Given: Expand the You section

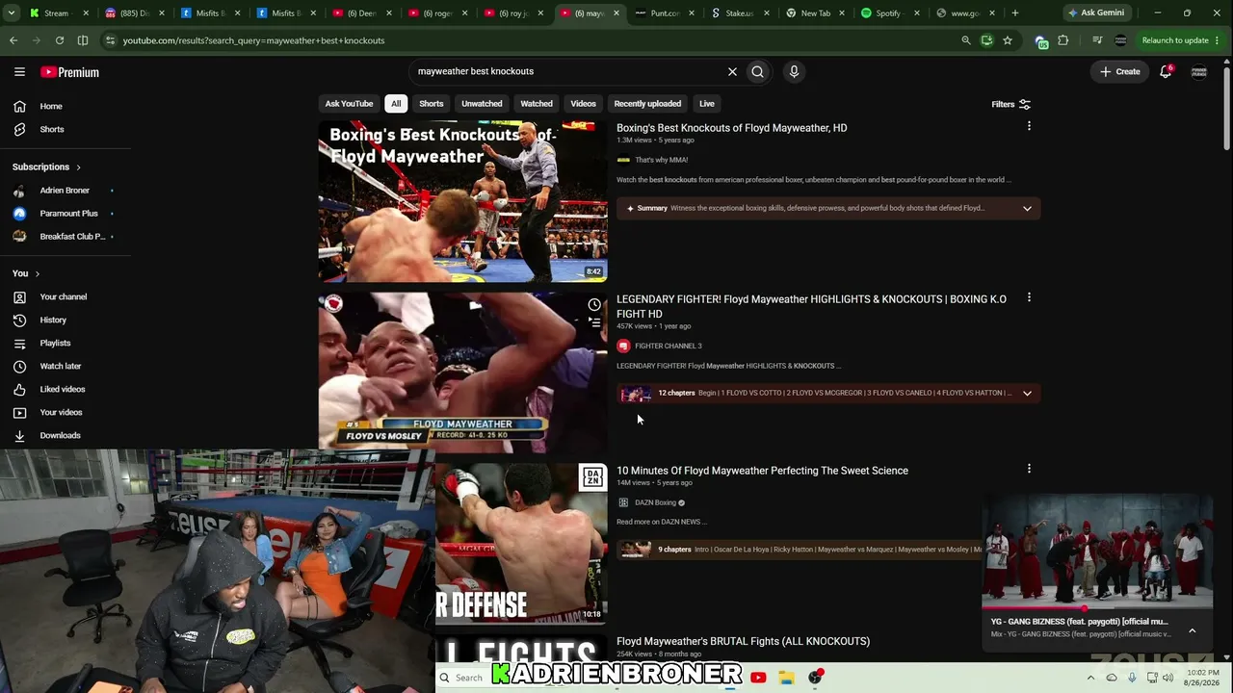Looking at the screenshot, I should click(x=26, y=273).
